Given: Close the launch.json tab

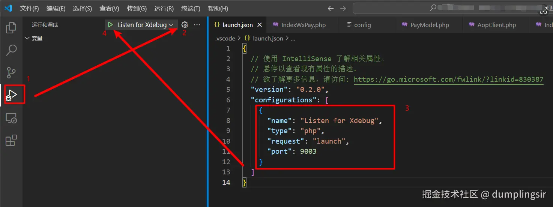Looking at the screenshot, I should (259, 25).
